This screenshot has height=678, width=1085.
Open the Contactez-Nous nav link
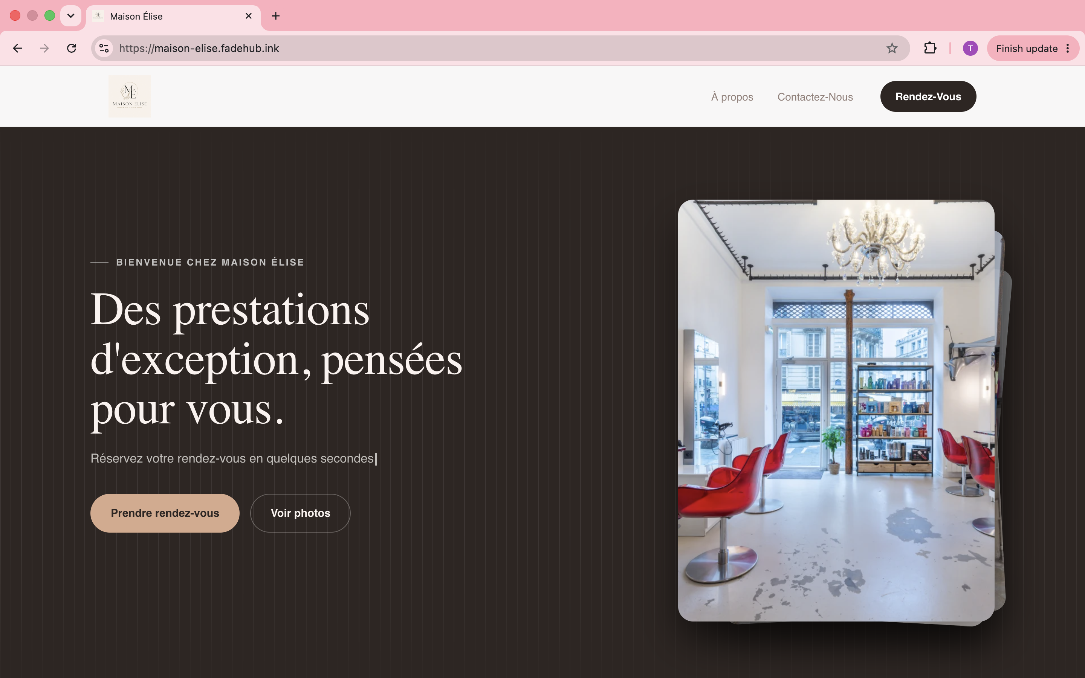tap(815, 97)
